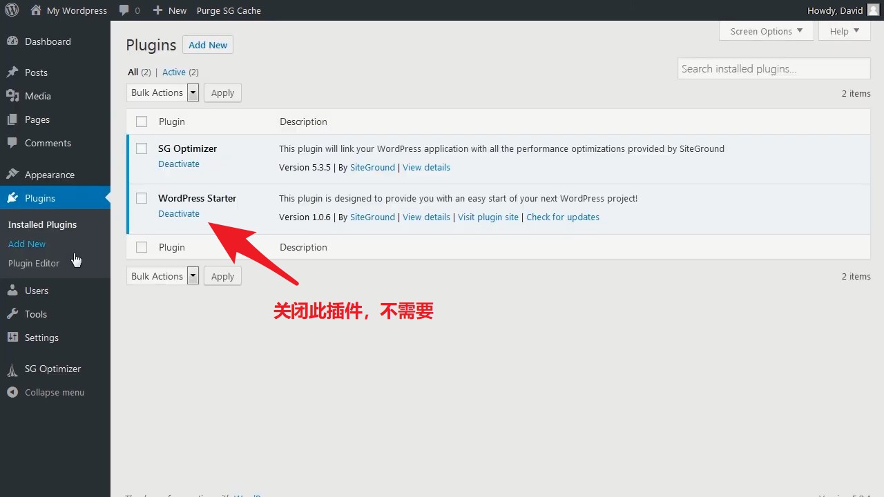Viewport: 884px width, 497px height.
Task: Click the SG Optimizer plugin name
Action: pyautogui.click(x=187, y=148)
